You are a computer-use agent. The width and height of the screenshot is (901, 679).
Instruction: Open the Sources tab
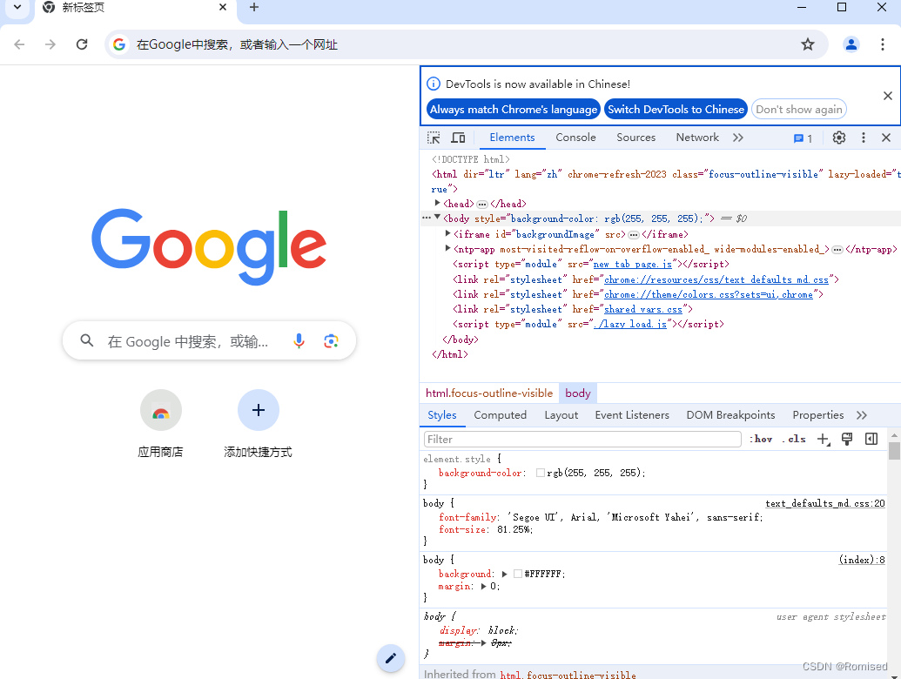[636, 138]
